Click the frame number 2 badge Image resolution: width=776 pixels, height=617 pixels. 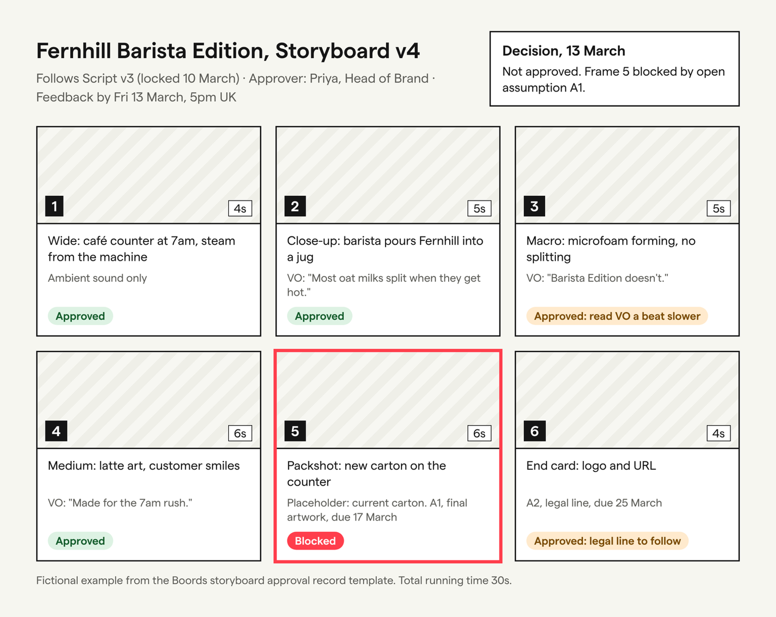pos(295,206)
